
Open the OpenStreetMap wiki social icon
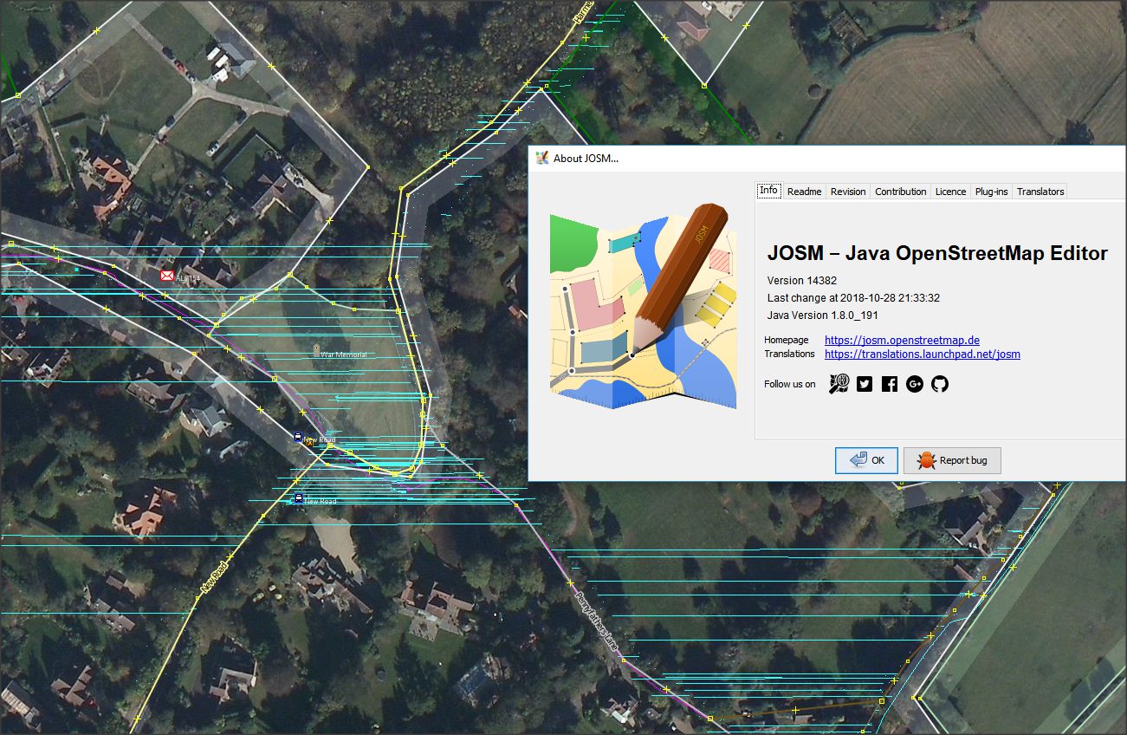(x=839, y=384)
